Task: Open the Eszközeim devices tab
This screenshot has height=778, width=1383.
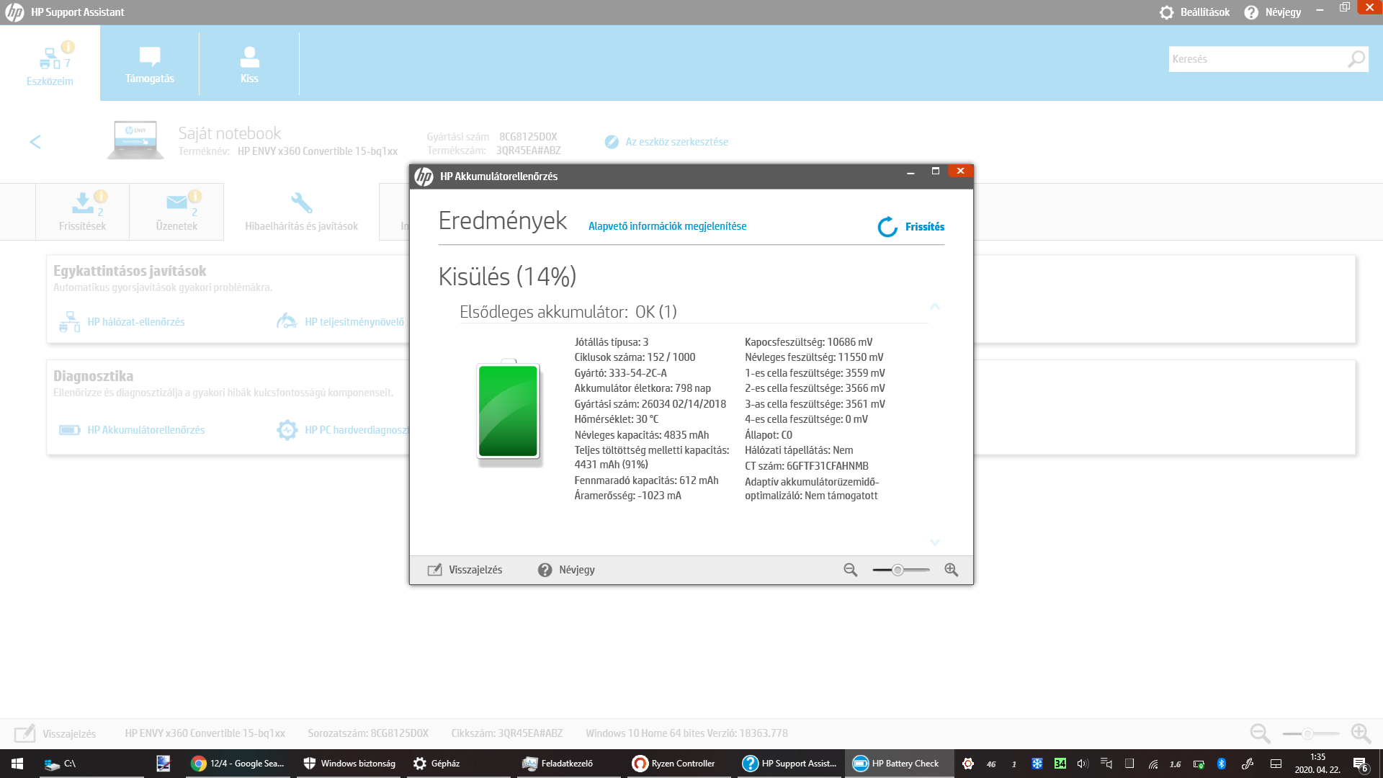Action: coord(50,63)
